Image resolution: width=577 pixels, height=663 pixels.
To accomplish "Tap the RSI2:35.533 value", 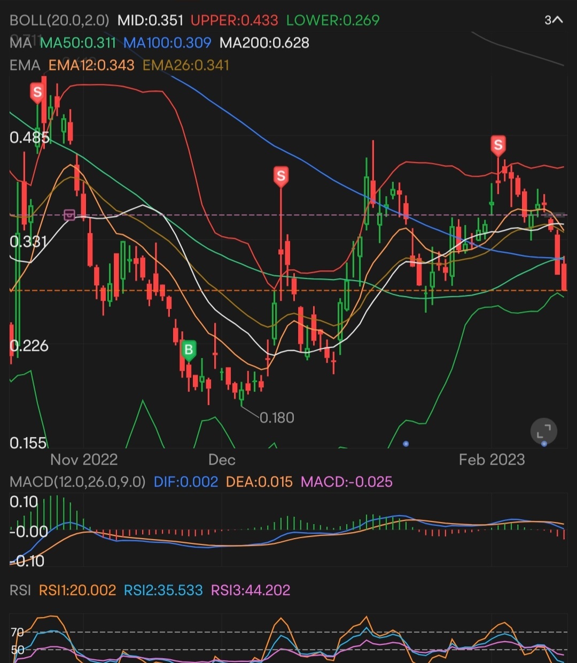I will pyautogui.click(x=163, y=590).
